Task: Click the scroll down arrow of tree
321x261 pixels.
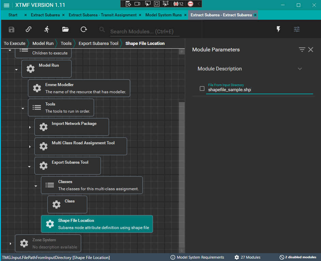Action: click(182, 250)
